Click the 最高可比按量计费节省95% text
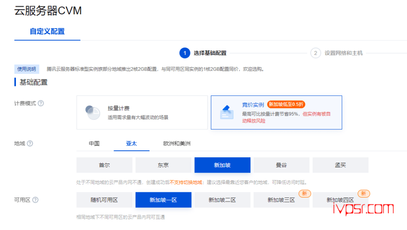This screenshot has height=230, width=407. tap(270, 114)
